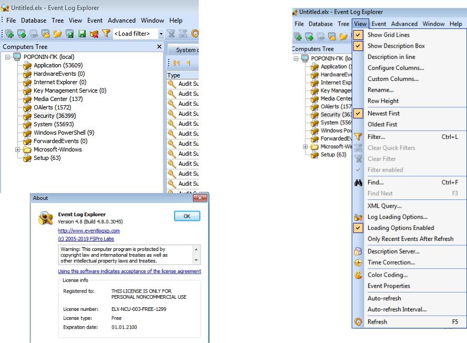Open Database menu in left window
Viewport: 467px width, 343px height.
(34, 21)
